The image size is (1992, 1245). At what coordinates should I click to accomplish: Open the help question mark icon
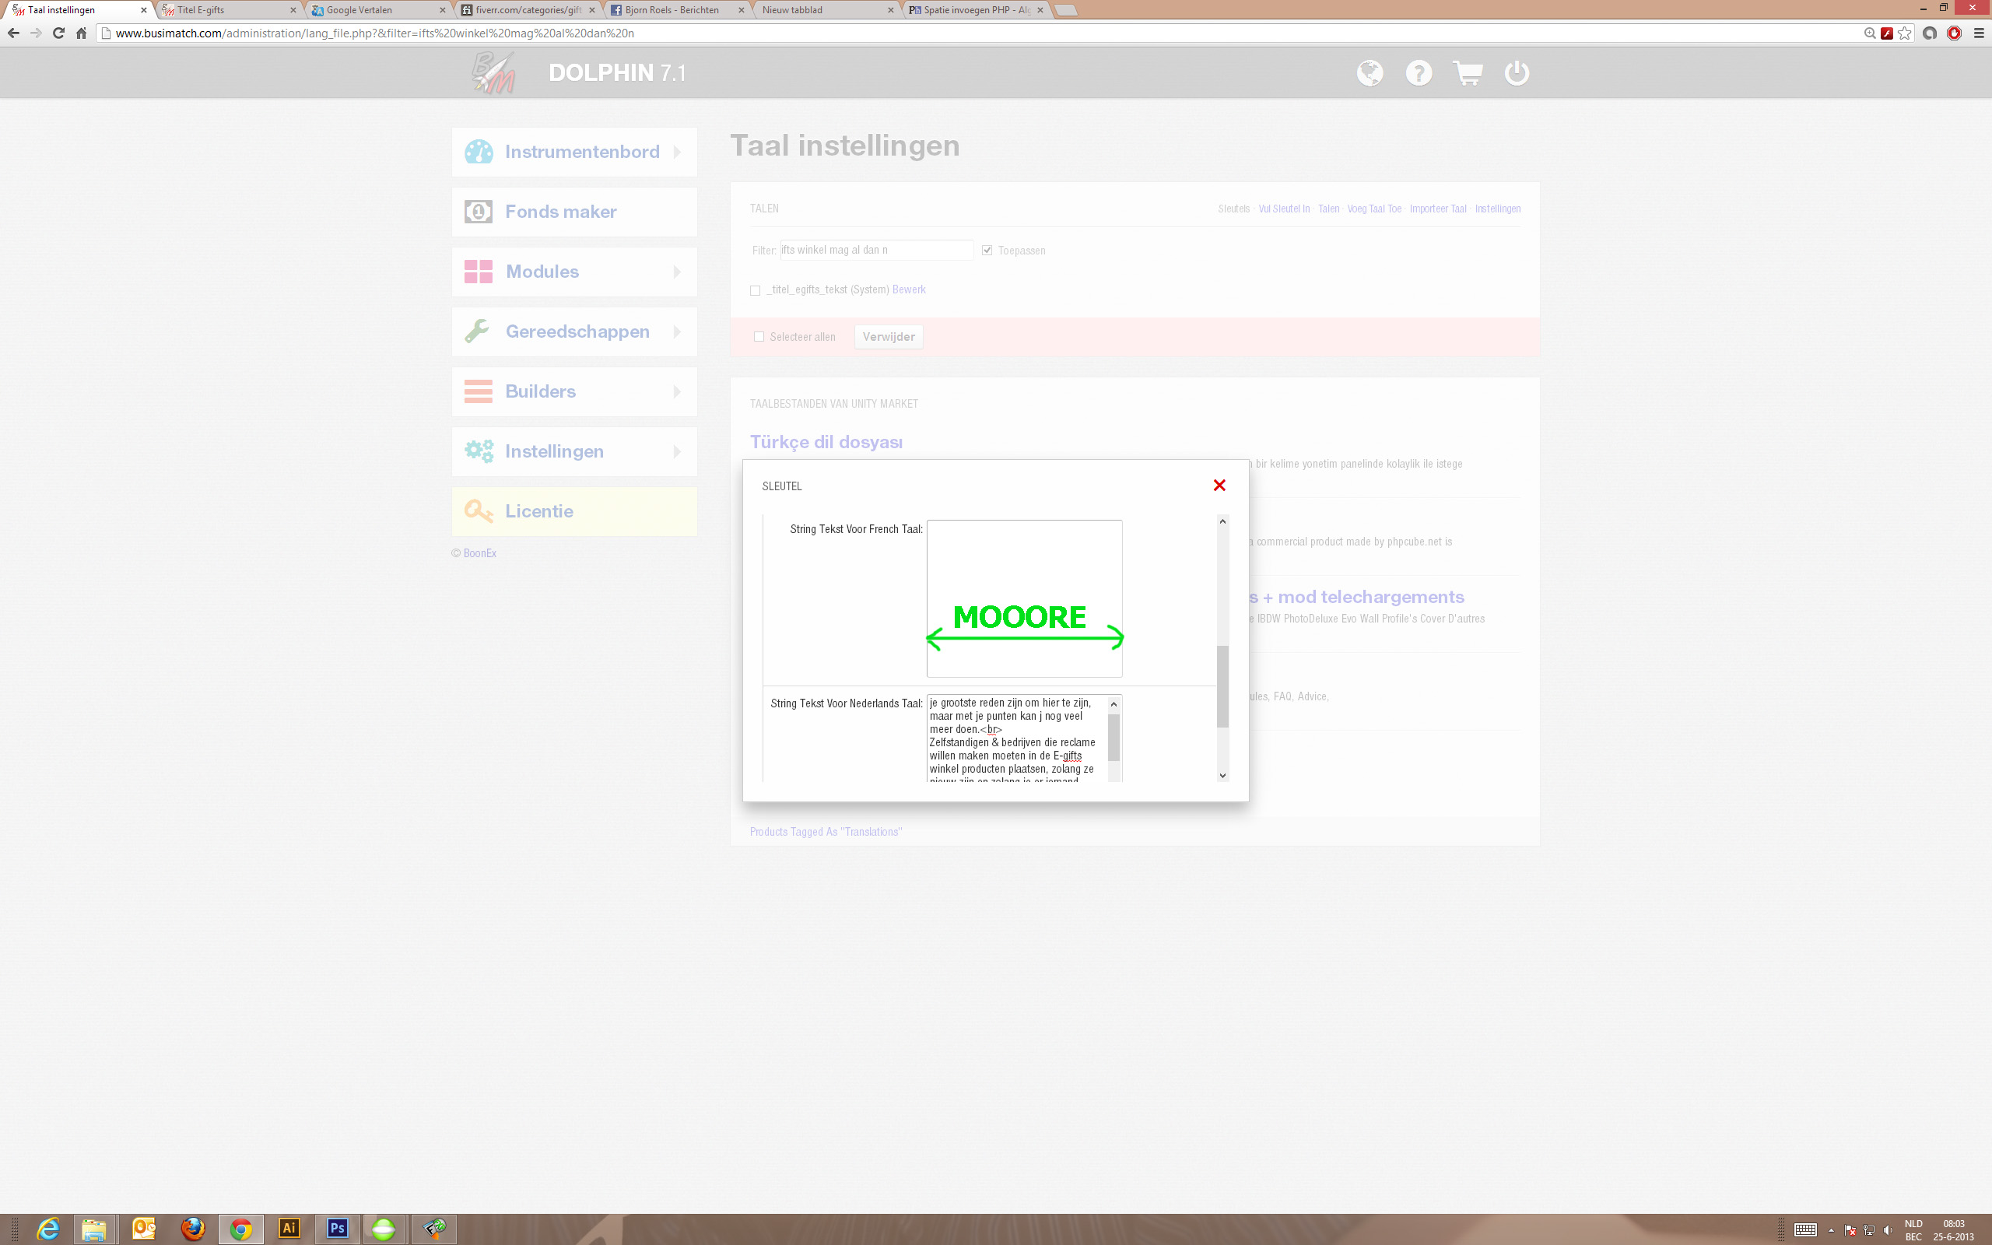[x=1419, y=73]
